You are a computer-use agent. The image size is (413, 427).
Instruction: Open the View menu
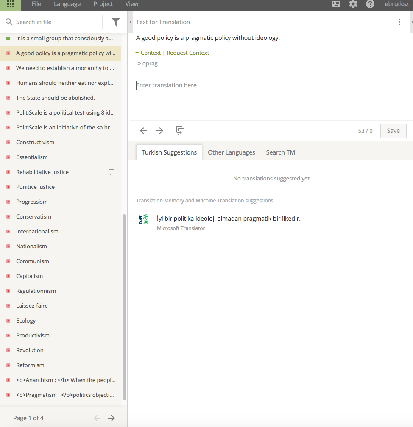coord(132,4)
